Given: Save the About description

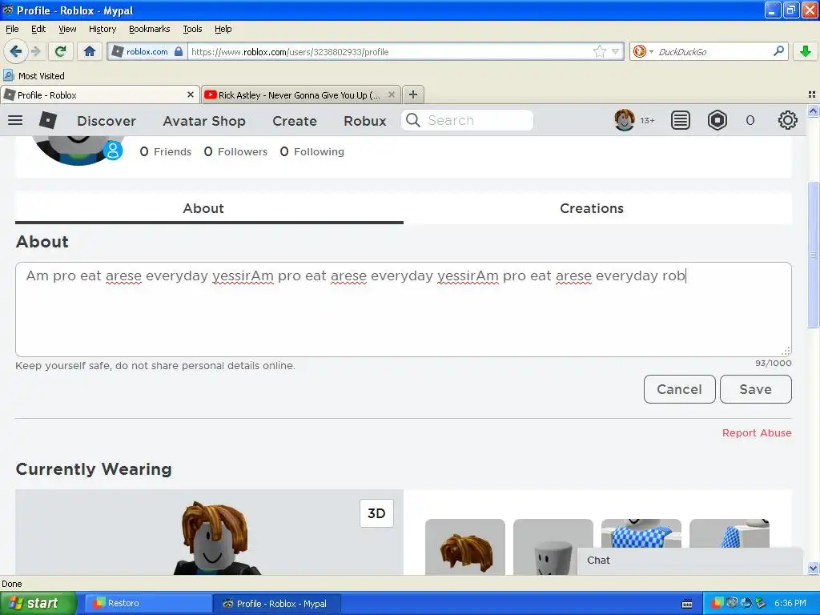Looking at the screenshot, I should (756, 389).
